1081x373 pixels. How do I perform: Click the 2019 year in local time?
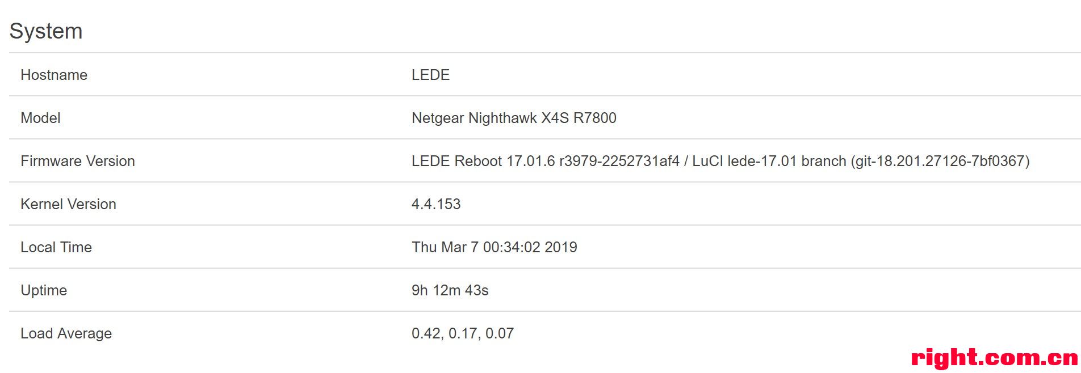pyautogui.click(x=561, y=247)
